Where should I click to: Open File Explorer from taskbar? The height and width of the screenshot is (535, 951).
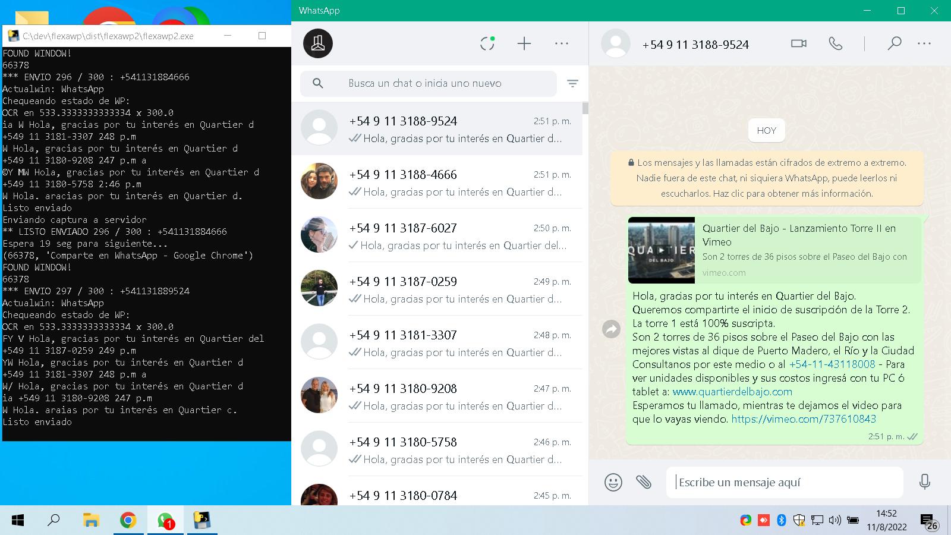[91, 521]
